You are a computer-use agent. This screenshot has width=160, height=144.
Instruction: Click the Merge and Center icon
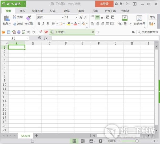(x=125, y=18)
